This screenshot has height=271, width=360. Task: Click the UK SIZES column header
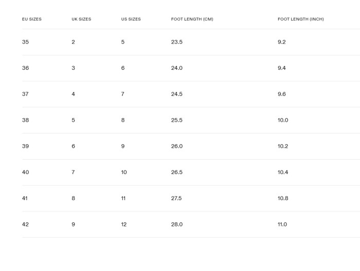click(81, 19)
